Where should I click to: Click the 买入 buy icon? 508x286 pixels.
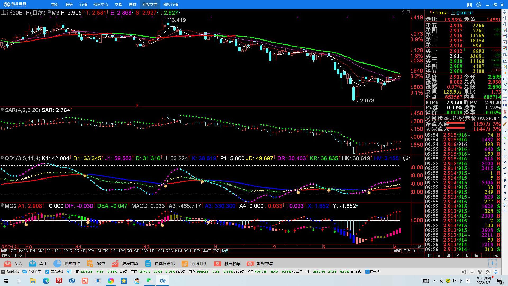[8, 263]
